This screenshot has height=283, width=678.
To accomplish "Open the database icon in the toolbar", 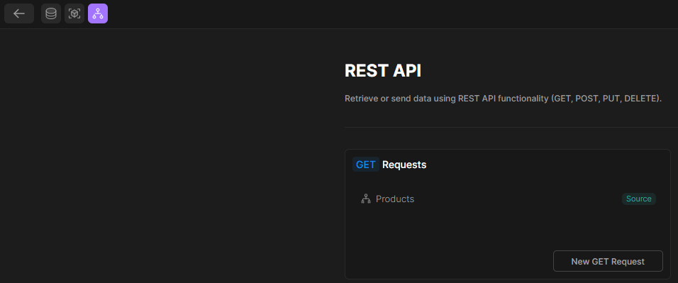I will pos(51,13).
